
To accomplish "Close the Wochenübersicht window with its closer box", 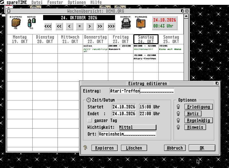I will [9, 11].
